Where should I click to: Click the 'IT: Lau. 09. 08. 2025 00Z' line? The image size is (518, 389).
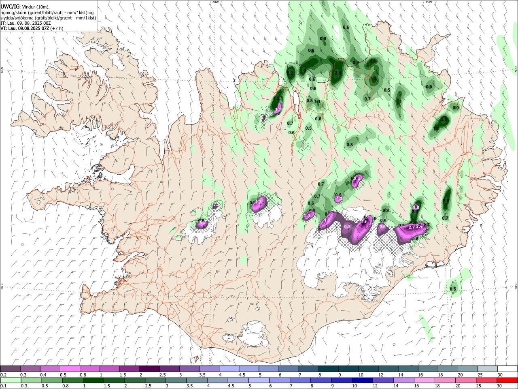pyautogui.click(x=25, y=24)
